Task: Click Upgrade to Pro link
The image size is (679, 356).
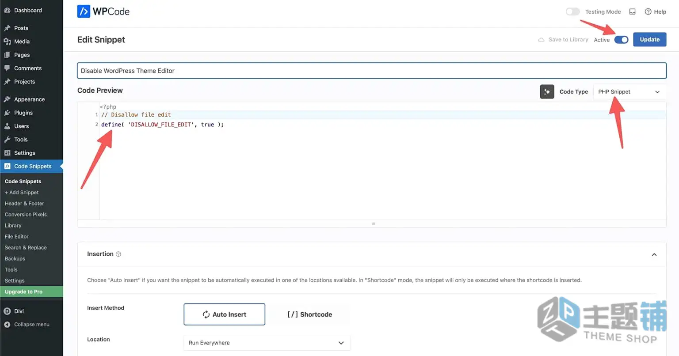Action: pos(31,292)
